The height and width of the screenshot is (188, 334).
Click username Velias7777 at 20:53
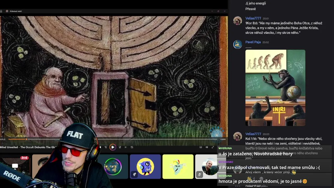[253, 134]
